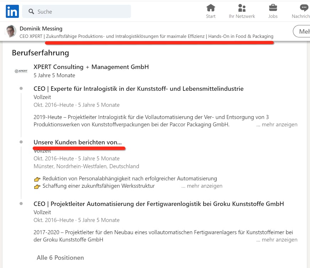Click the pointing hand emoji before Reduktion
This screenshot has height=268, width=310.
click(37, 179)
